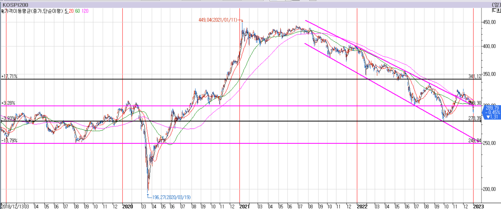Click the 350,00 price axis label

[489, 74]
